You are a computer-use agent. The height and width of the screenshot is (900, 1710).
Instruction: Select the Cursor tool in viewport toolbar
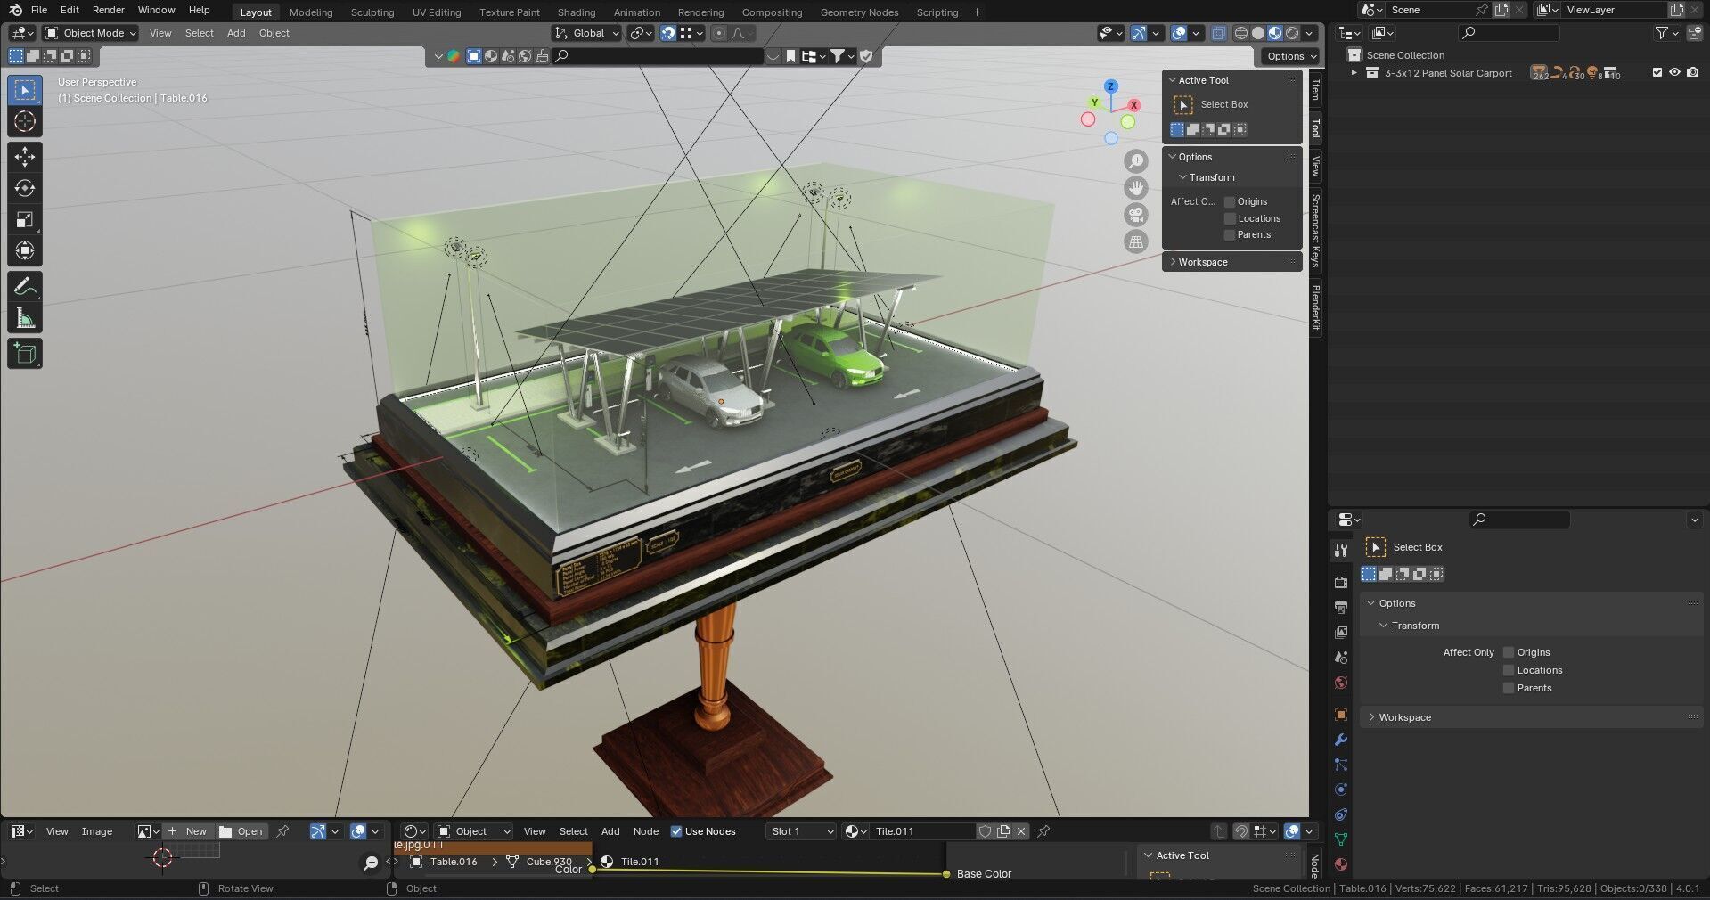pos(25,122)
